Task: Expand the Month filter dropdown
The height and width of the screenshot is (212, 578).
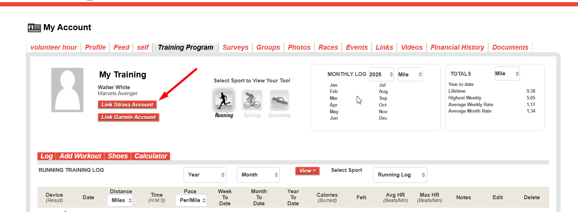Action: pos(258,175)
